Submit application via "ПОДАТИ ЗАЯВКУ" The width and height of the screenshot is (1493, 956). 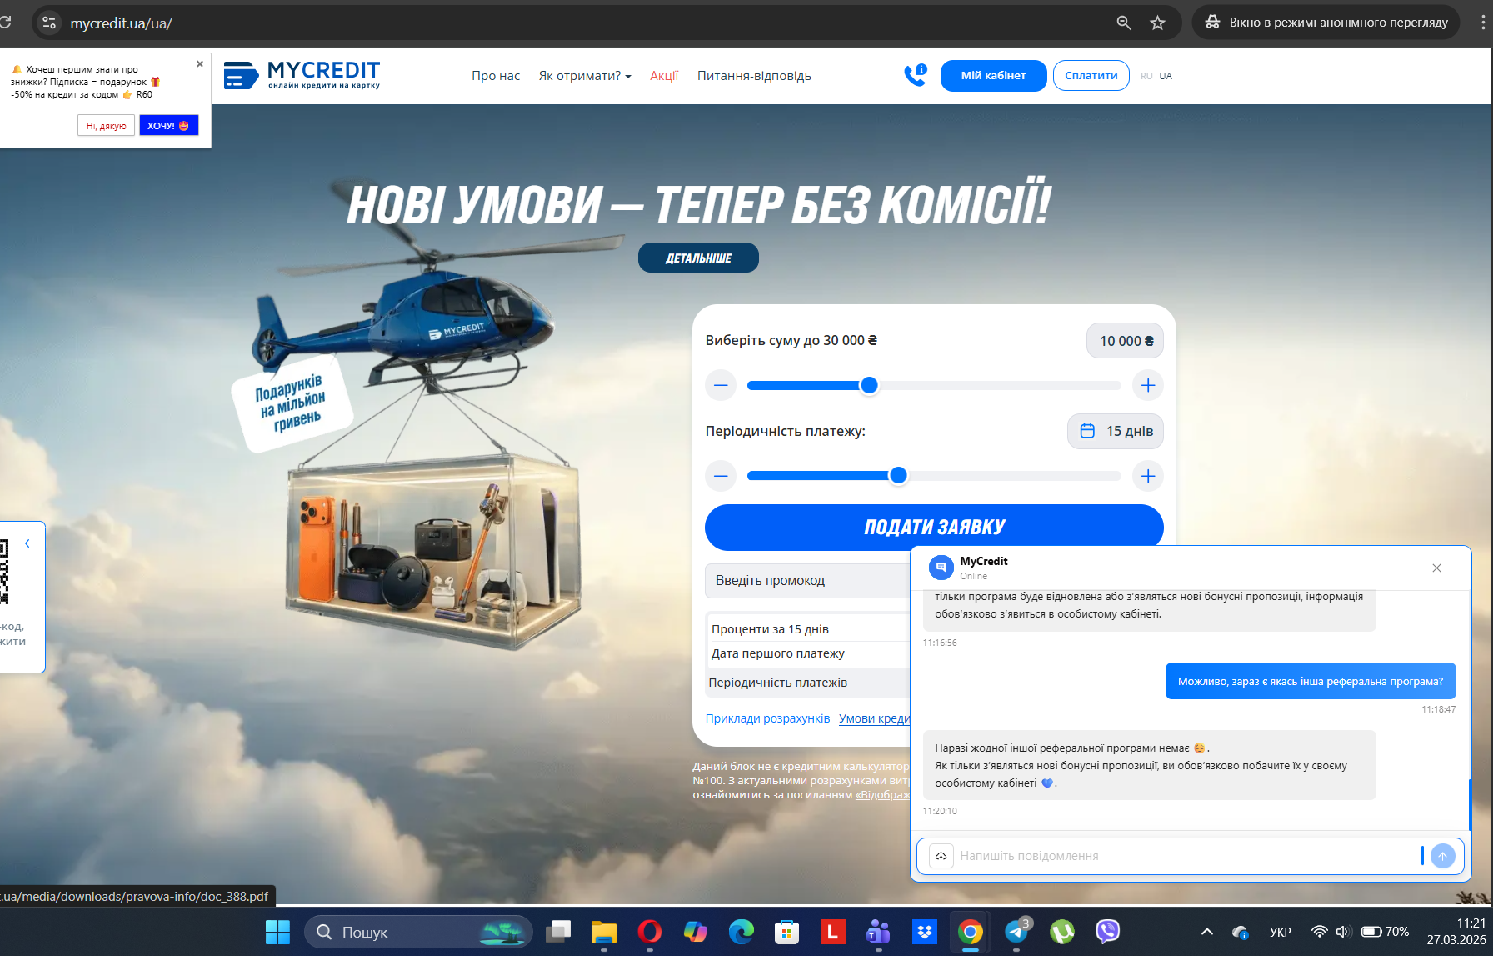pyautogui.click(x=934, y=527)
